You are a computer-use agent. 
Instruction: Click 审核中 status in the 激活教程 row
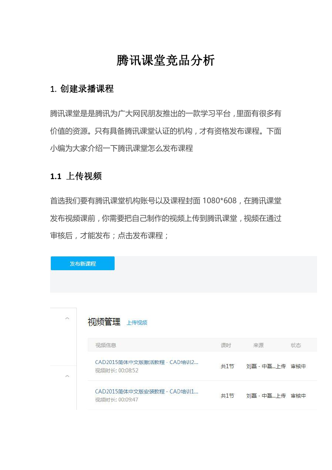pos(298,366)
